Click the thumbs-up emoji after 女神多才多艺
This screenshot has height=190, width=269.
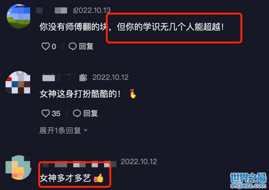99,178
